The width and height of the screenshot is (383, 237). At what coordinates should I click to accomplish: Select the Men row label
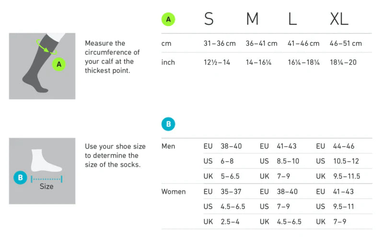tap(168, 146)
